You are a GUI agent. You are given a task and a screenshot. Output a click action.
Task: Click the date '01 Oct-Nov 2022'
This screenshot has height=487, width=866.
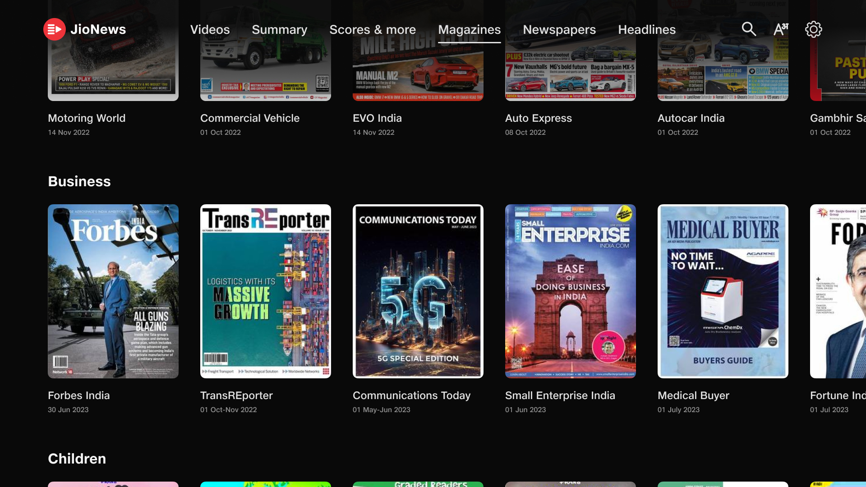point(229,410)
